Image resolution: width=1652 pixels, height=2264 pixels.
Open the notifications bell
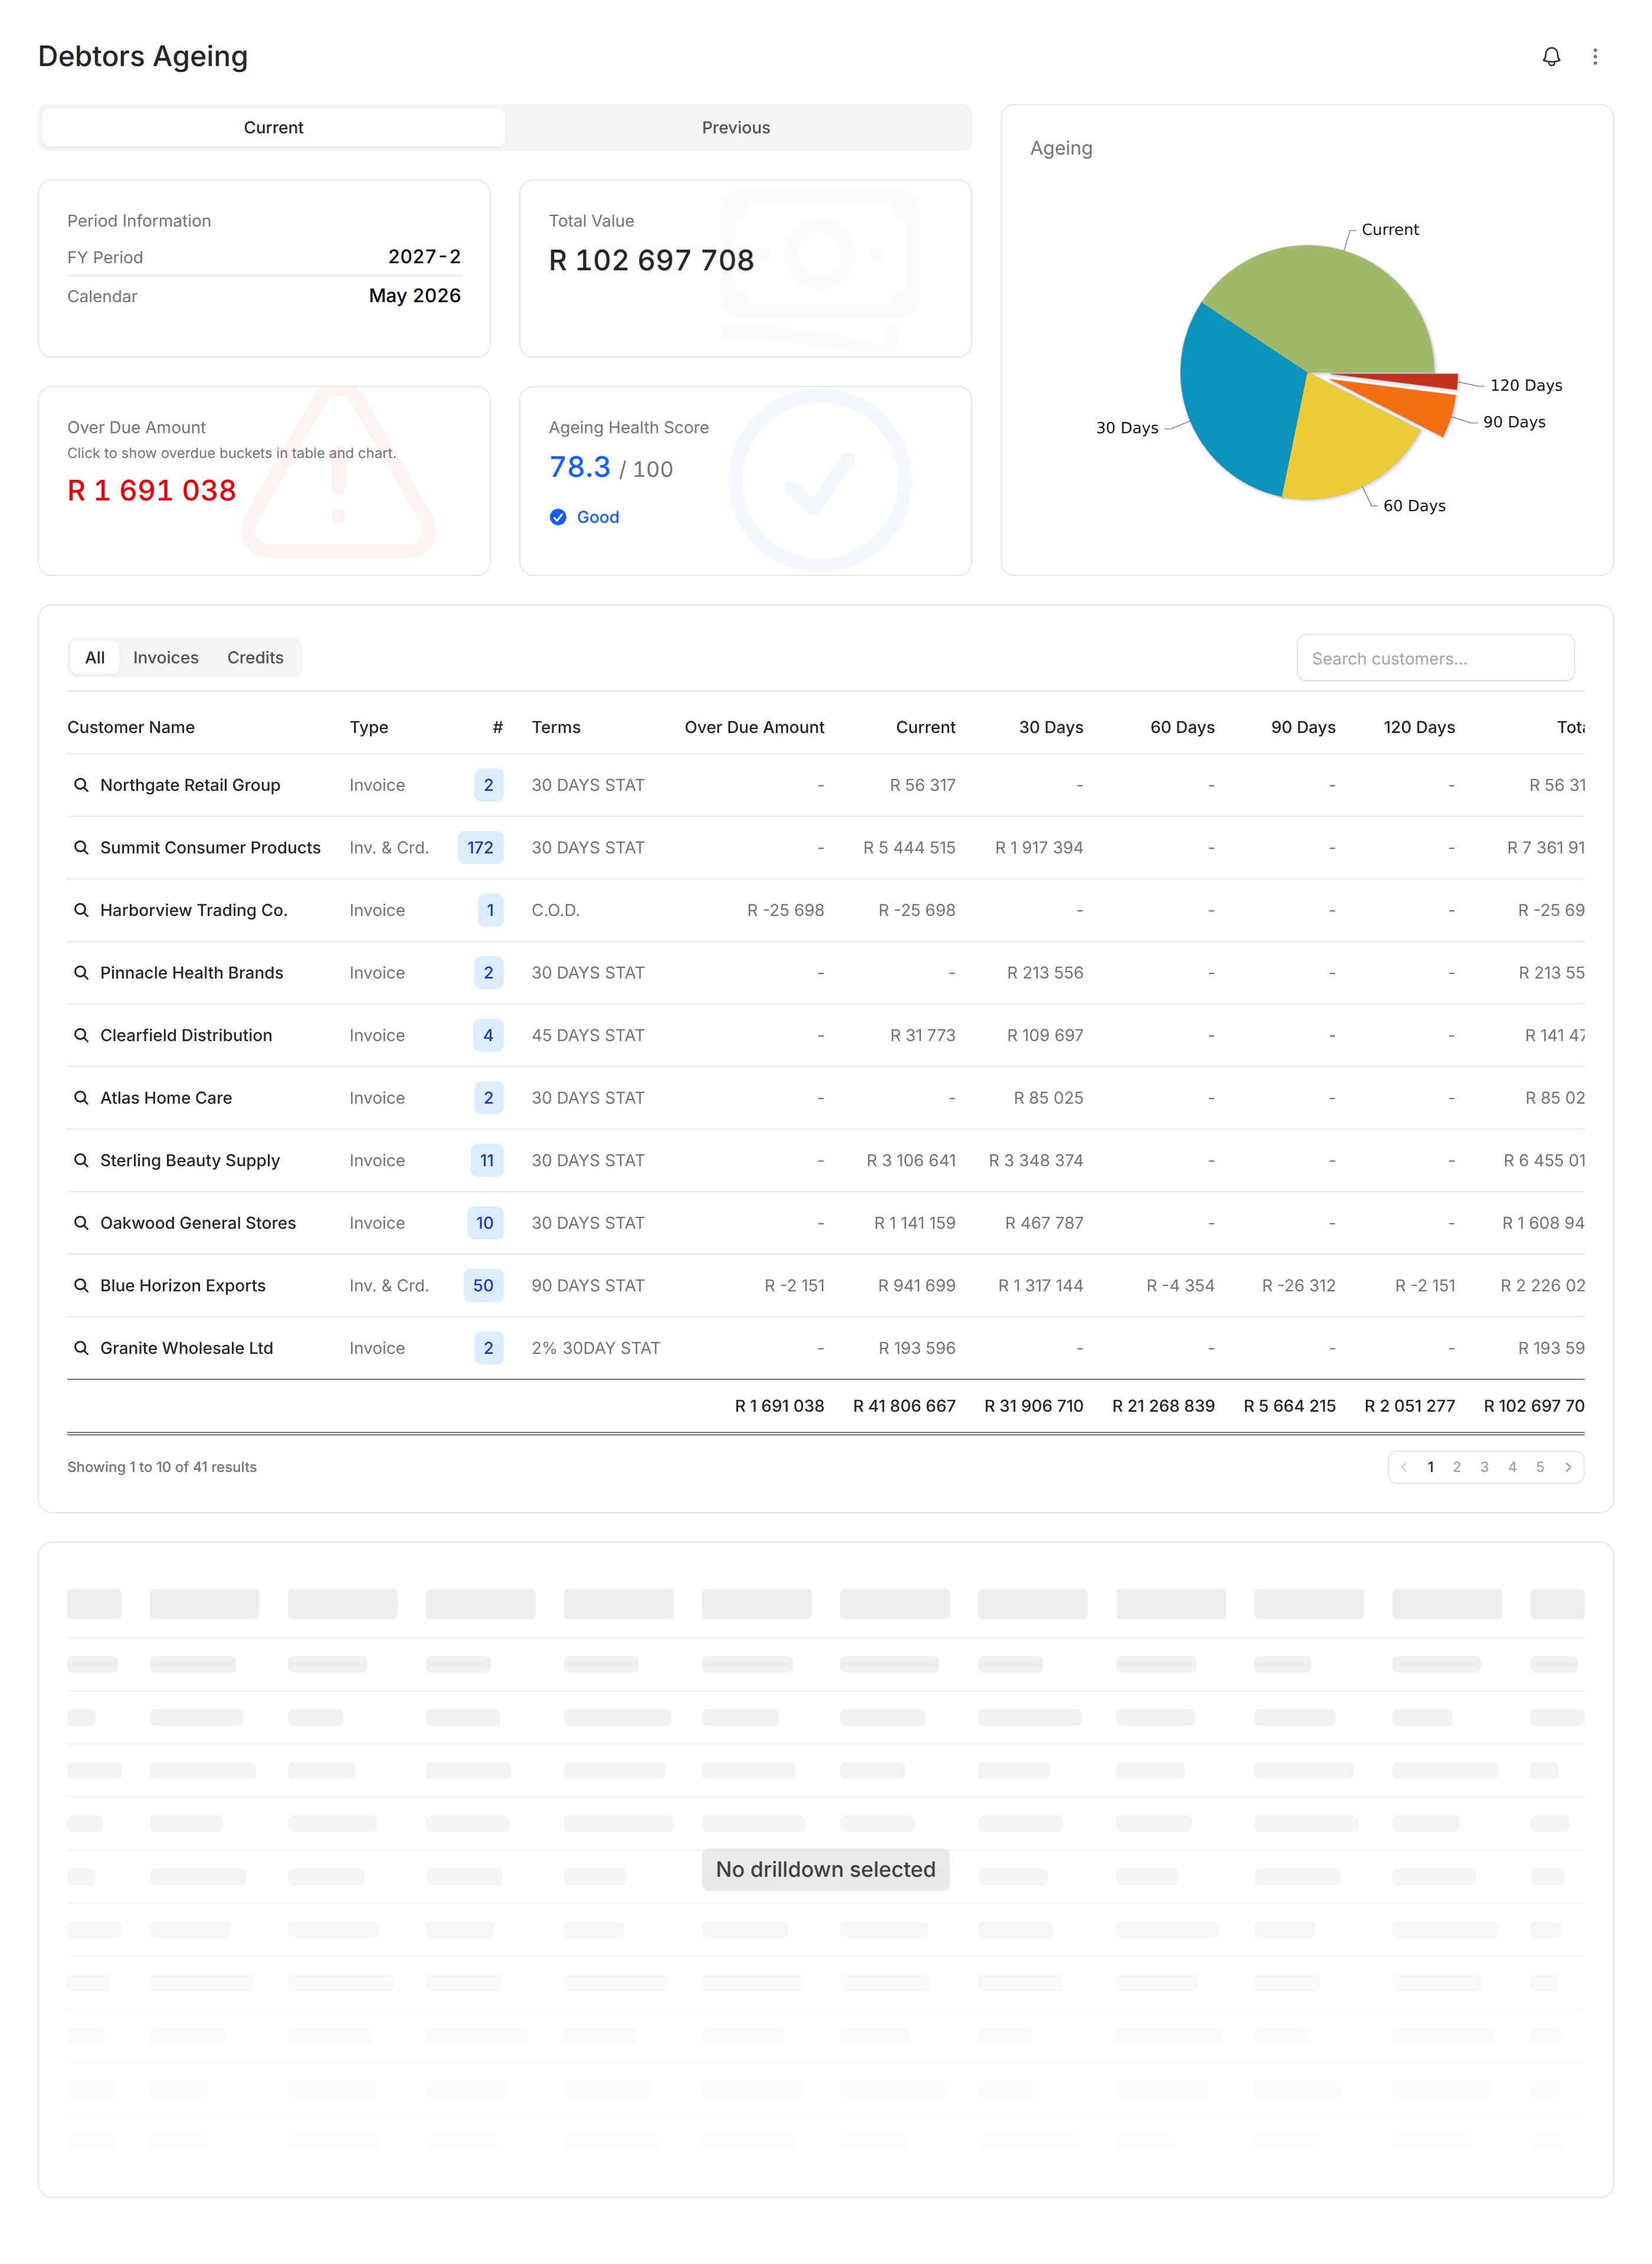tap(1550, 57)
